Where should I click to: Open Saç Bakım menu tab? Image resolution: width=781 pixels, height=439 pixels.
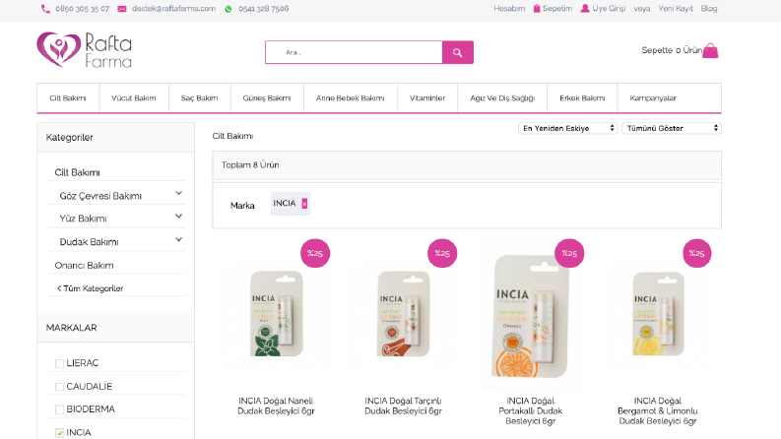(199, 98)
